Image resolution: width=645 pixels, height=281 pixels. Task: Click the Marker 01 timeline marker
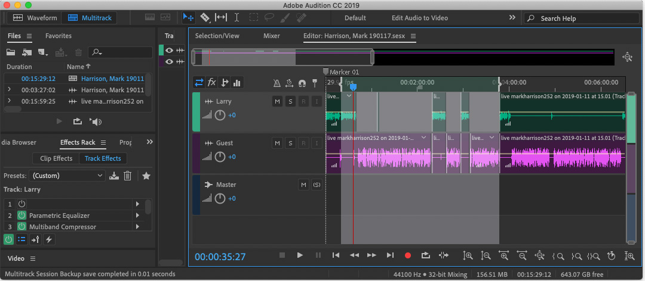[x=326, y=71]
